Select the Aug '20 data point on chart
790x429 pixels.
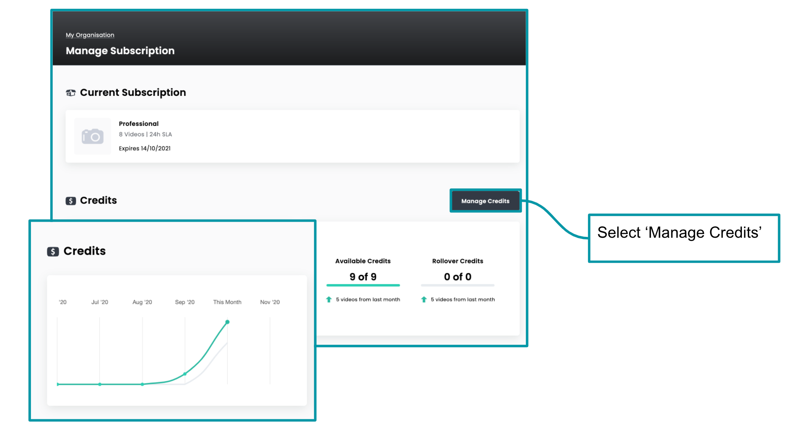[142, 384]
